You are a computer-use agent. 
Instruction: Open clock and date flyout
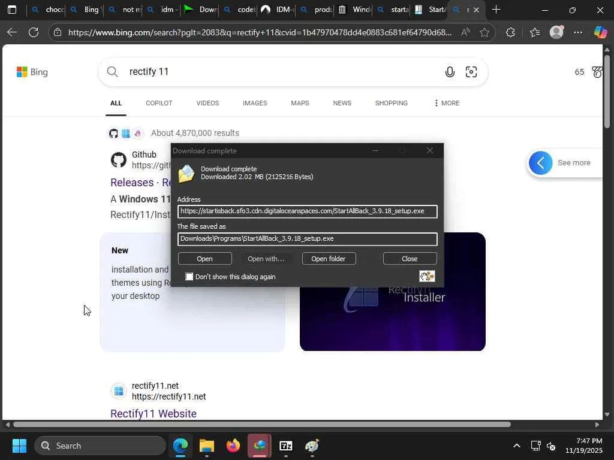click(x=584, y=446)
